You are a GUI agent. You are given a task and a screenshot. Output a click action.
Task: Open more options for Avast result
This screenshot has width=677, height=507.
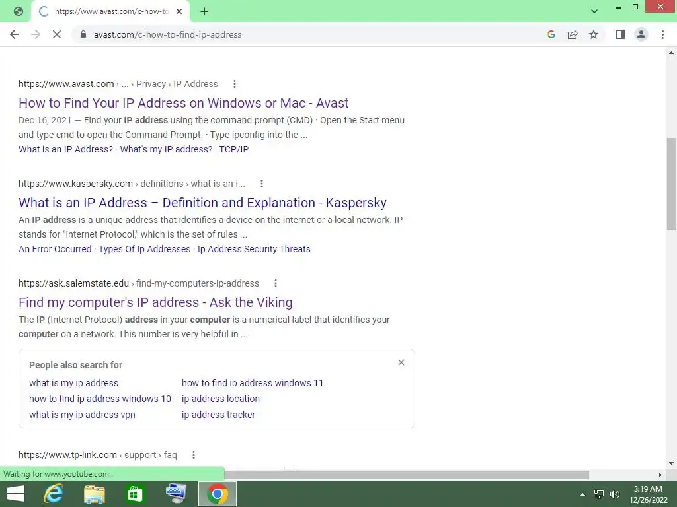point(235,84)
